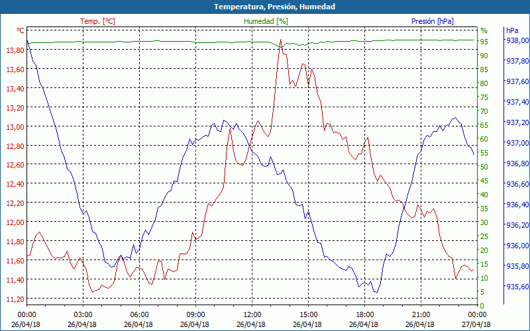The image size is (530, 331).
Task: Click humidity axis value 25
Action: (x=484, y=236)
